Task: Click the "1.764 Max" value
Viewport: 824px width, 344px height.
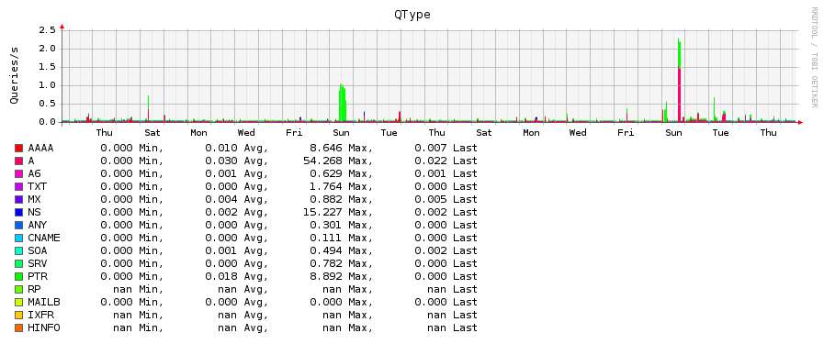Action: [341, 187]
